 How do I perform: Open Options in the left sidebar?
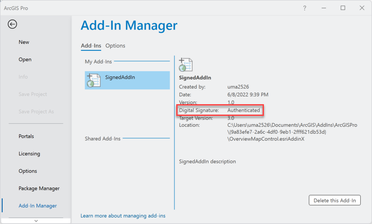28,171
